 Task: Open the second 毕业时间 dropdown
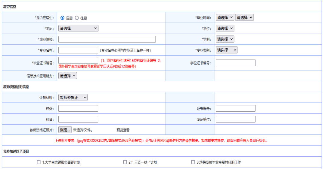pos(244,18)
